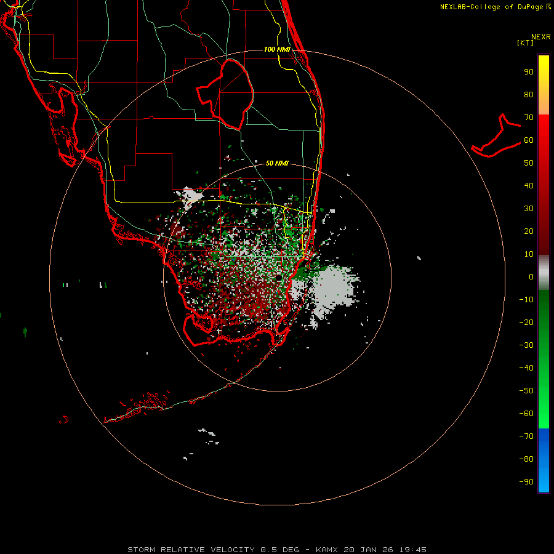The height and width of the screenshot is (554, 554).
Task: Click the -40 scale value
Action: (x=526, y=368)
